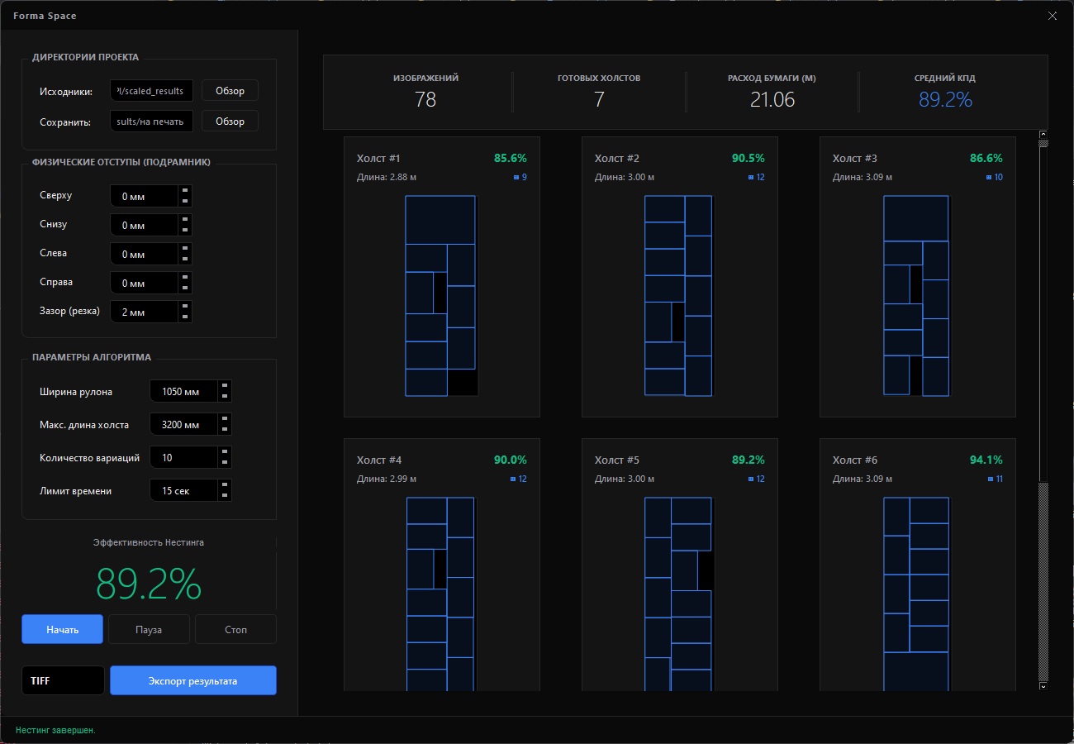Click into the Ширина рулона field
1074x744 pixels.
(x=184, y=391)
